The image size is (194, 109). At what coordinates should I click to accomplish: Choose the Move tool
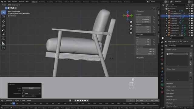pos(3,21)
